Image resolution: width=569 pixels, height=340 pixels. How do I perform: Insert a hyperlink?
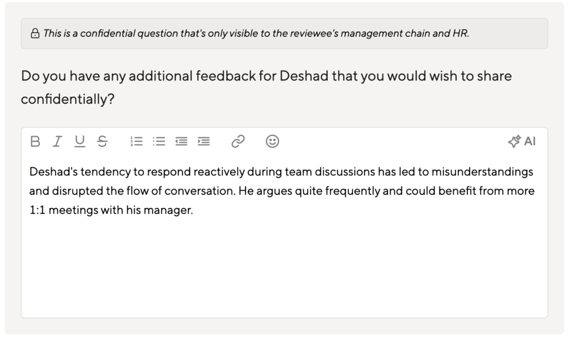[x=238, y=141]
